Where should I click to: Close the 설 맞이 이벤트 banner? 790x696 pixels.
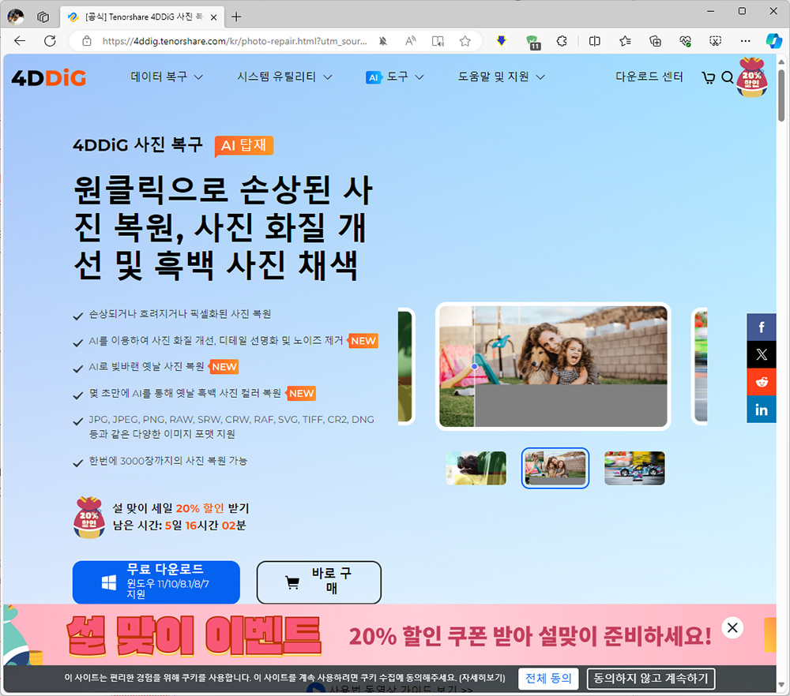pos(732,627)
